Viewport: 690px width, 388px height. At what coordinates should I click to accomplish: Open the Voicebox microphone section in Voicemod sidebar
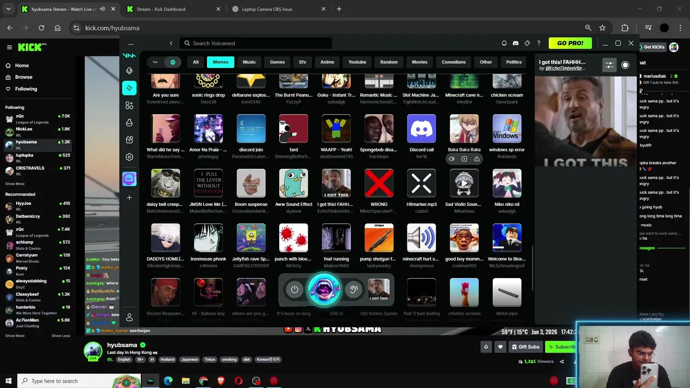[129, 71]
